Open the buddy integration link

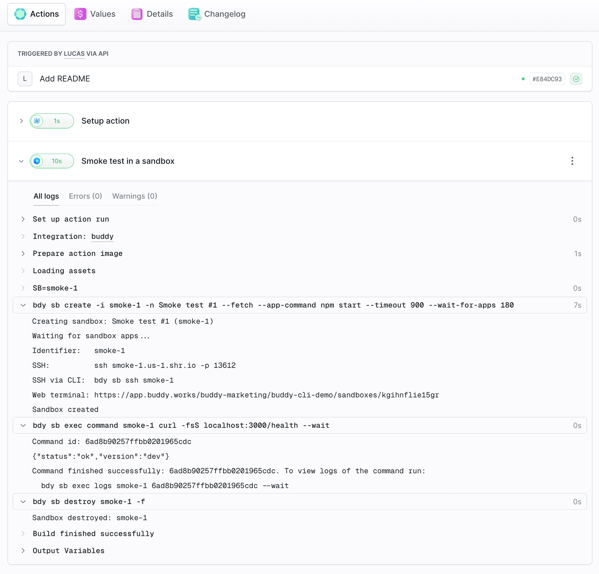pyautogui.click(x=102, y=236)
